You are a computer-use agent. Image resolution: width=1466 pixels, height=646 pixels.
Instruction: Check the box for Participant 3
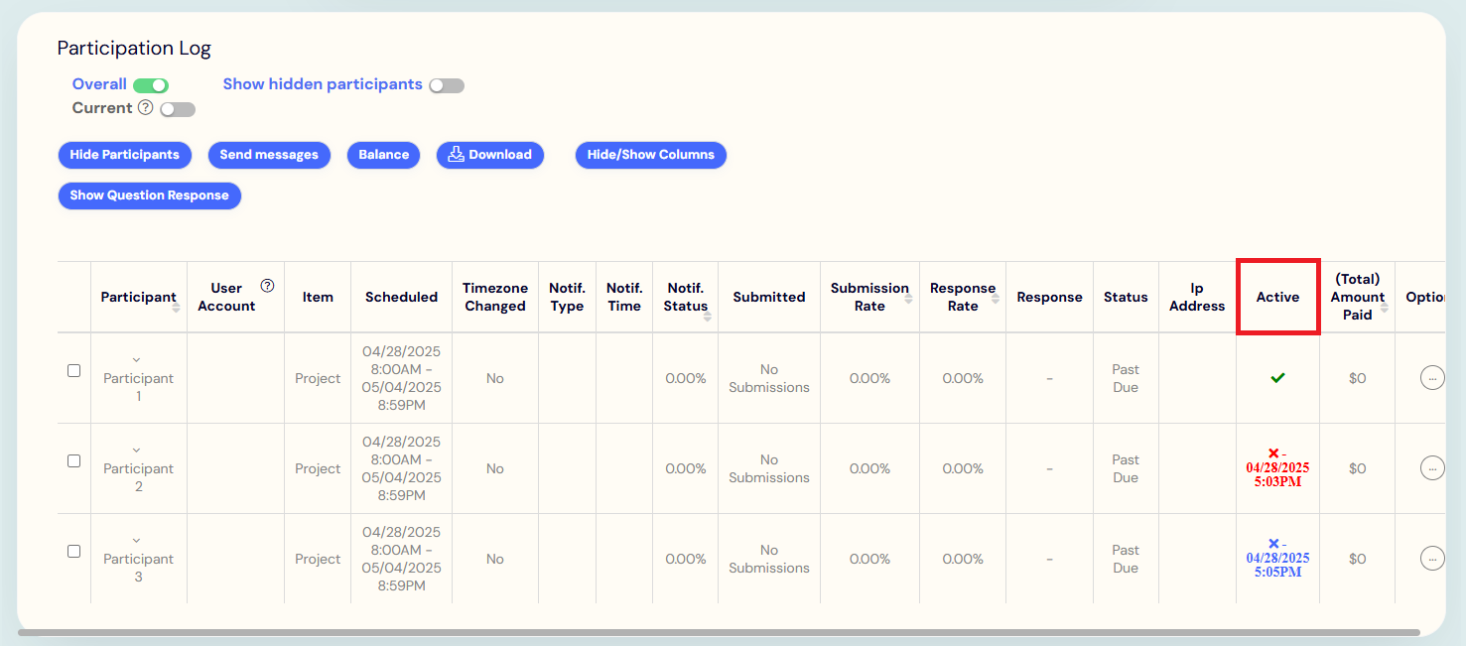(x=73, y=551)
